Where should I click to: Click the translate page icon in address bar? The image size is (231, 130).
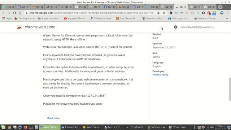(159, 13)
